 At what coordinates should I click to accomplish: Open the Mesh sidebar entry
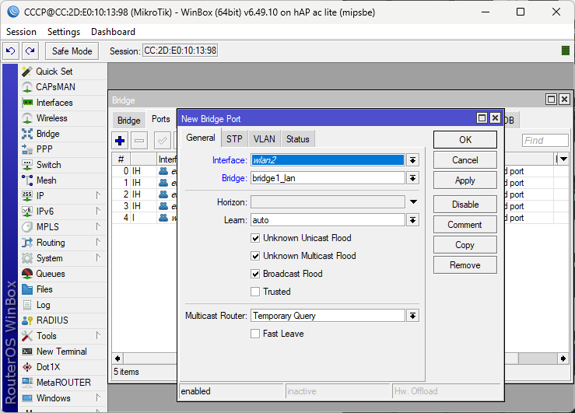[62, 180]
